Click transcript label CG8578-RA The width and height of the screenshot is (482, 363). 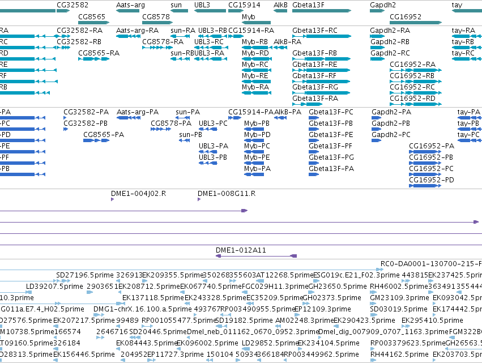[163, 42]
